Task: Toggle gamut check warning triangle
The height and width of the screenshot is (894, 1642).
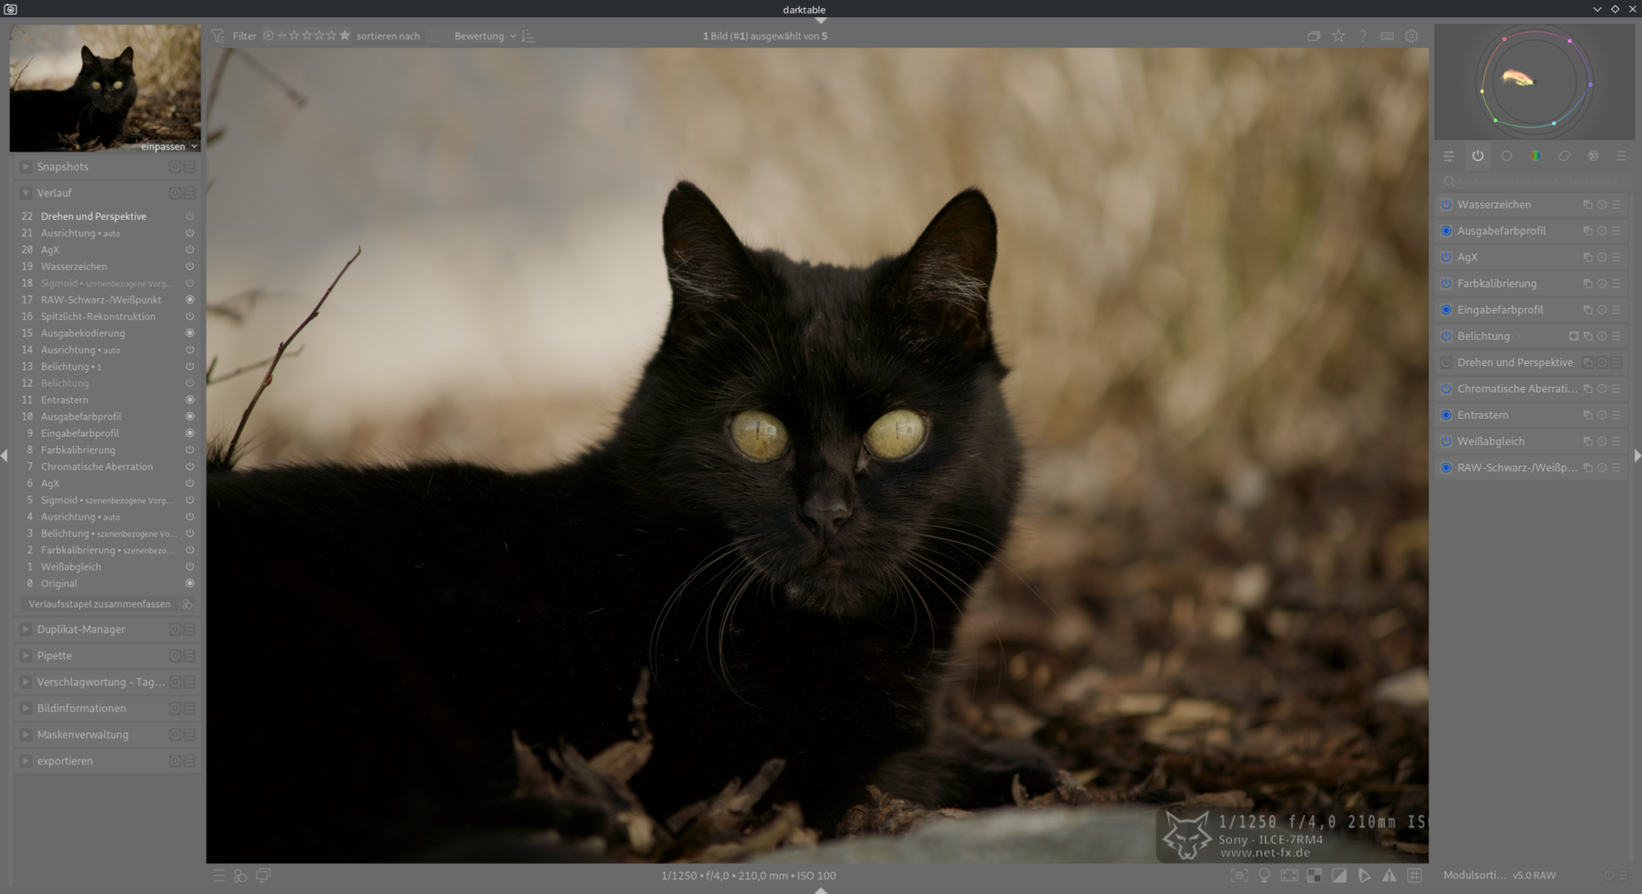Action: (1389, 875)
